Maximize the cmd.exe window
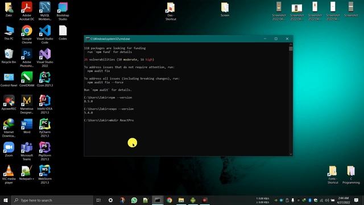 [x=276, y=39]
